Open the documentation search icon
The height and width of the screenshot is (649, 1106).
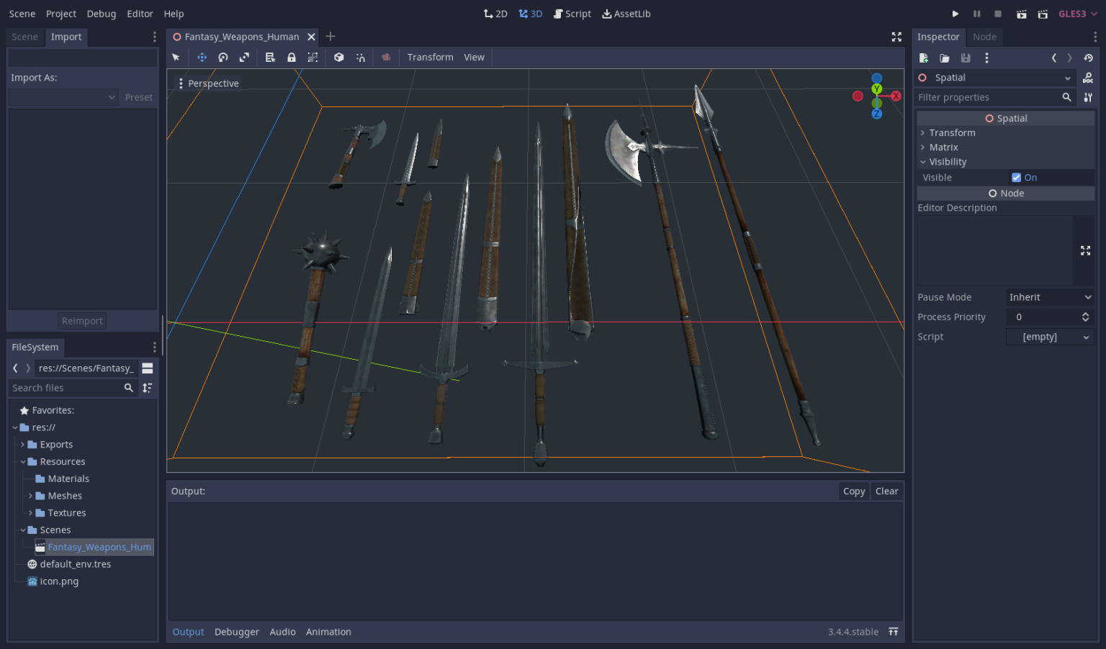(x=1088, y=78)
